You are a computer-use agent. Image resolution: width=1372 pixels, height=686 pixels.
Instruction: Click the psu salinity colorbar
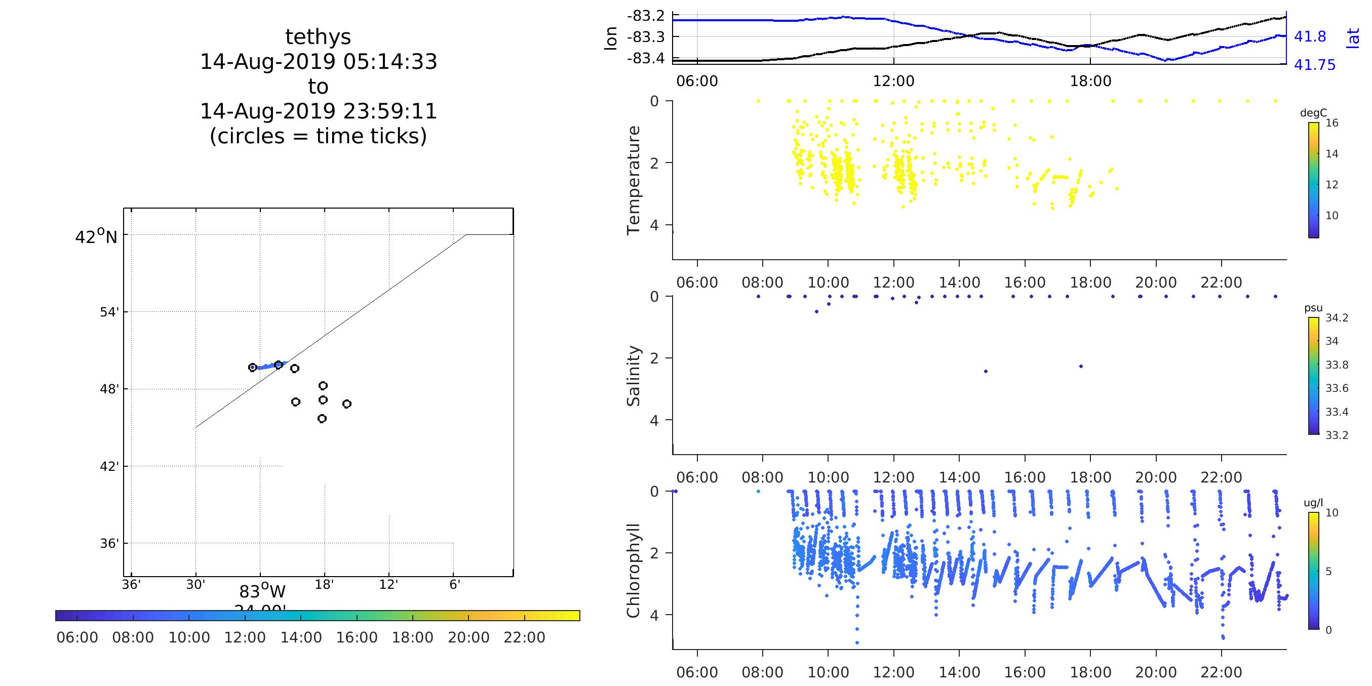point(1314,376)
